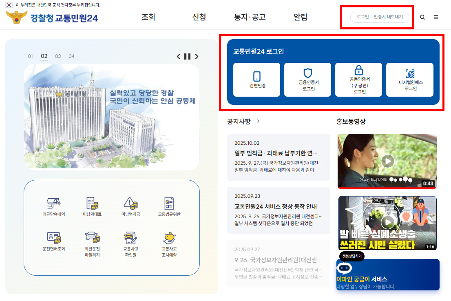This screenshot has width=451, height=301.
Task: Go to next banner slide
Action: tap(197, 56)
